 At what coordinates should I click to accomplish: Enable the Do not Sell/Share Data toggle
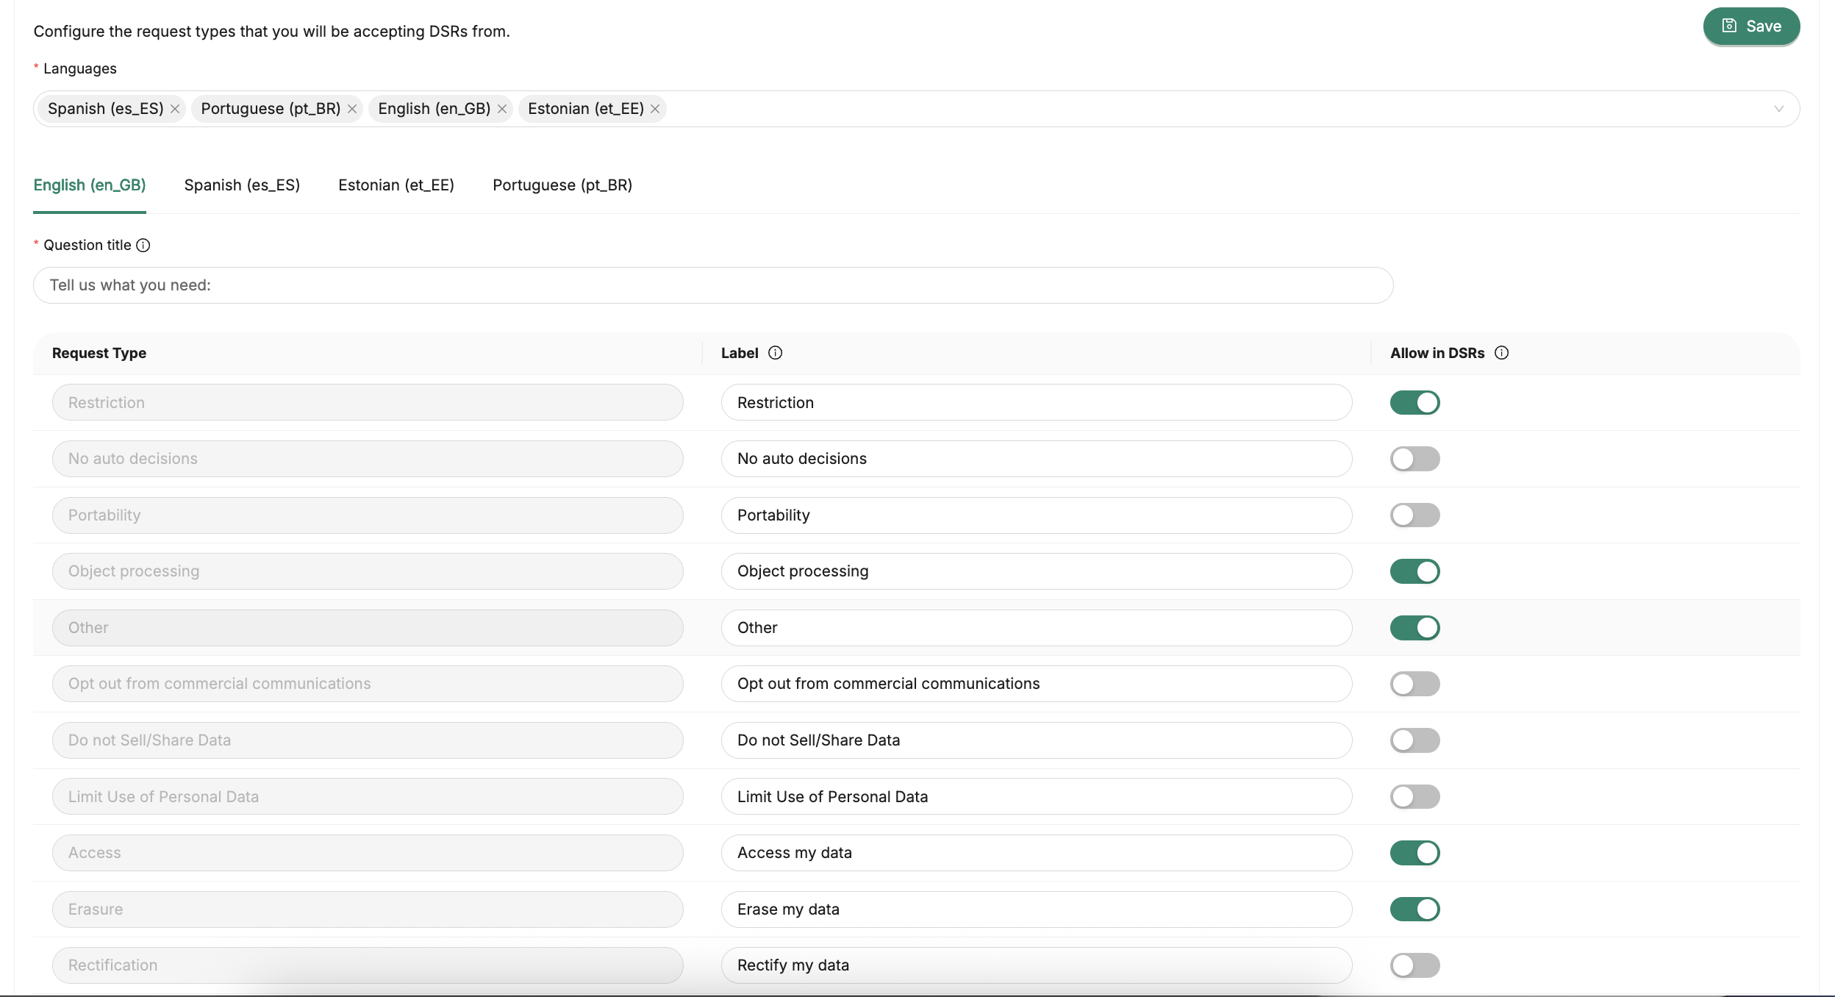pyautogui.click(x=1414, y=740)
